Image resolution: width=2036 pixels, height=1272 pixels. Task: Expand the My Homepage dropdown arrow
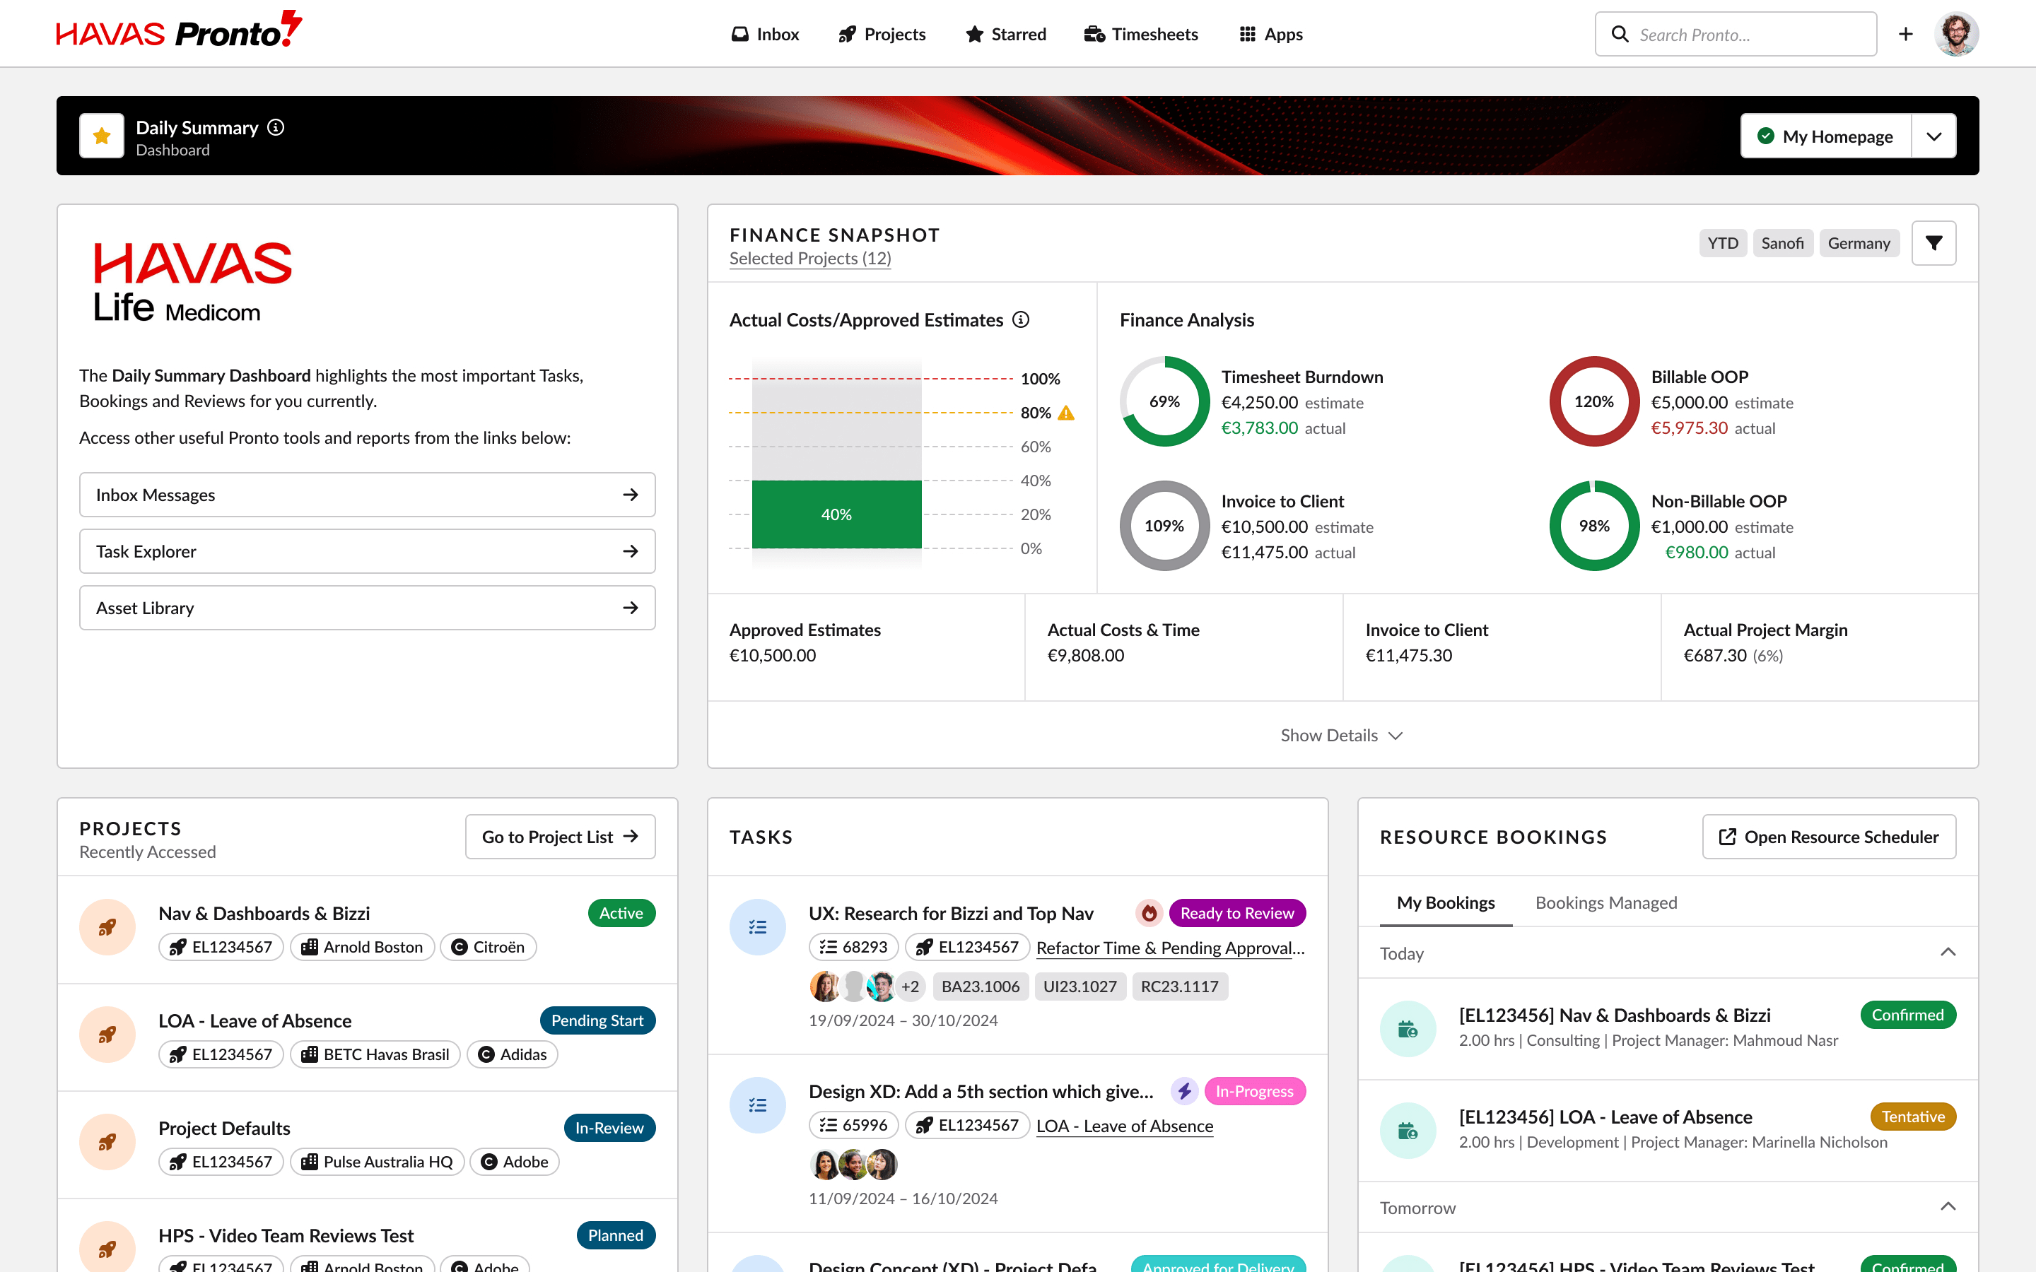(1933, 136)
